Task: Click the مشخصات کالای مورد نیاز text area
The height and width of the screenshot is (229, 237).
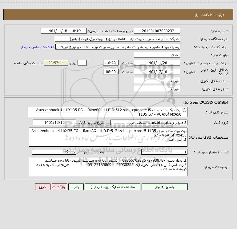Action: click(x=108, y=137)
